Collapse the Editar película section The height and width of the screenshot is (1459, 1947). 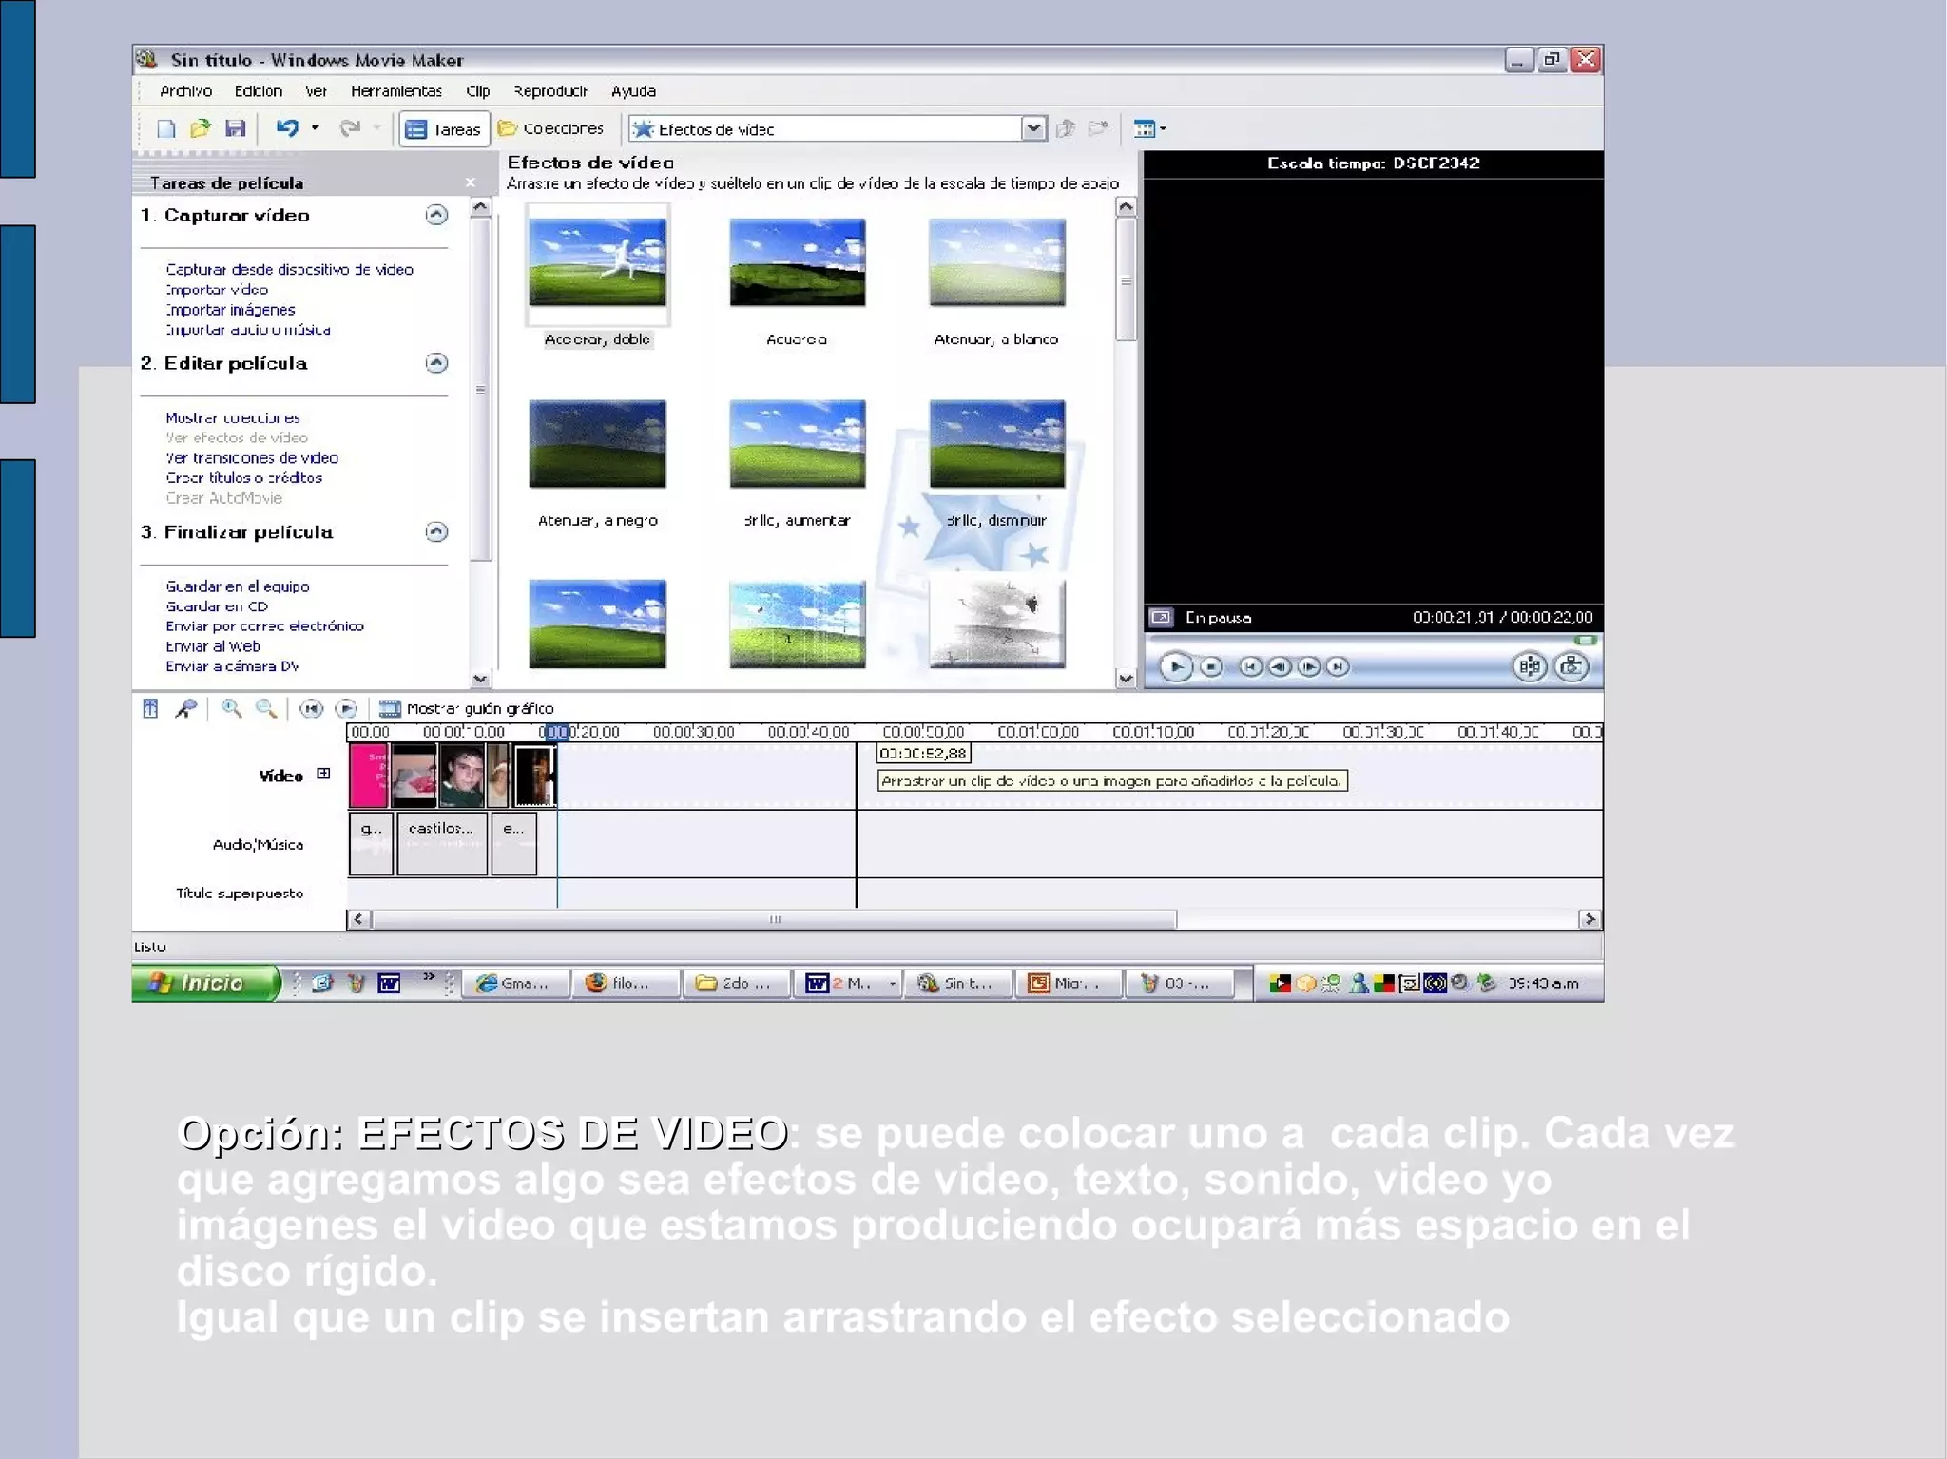coord(436,363)
